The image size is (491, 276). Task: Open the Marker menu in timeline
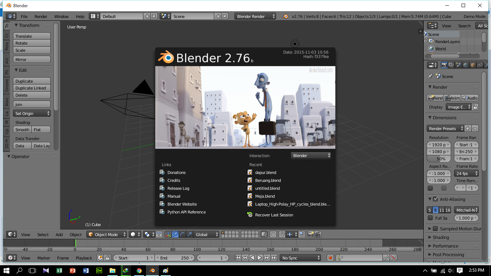44,258
